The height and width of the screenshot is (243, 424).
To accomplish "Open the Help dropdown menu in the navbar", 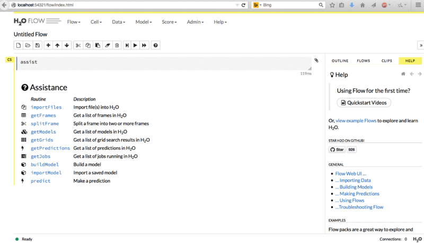I will pos(220,22).
